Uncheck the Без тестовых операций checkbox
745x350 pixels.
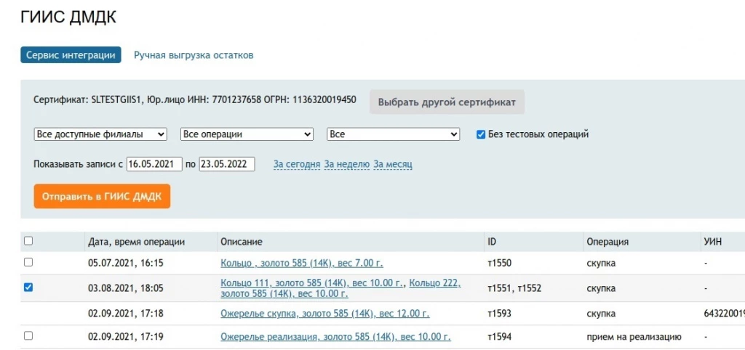[x=481, y=134]
